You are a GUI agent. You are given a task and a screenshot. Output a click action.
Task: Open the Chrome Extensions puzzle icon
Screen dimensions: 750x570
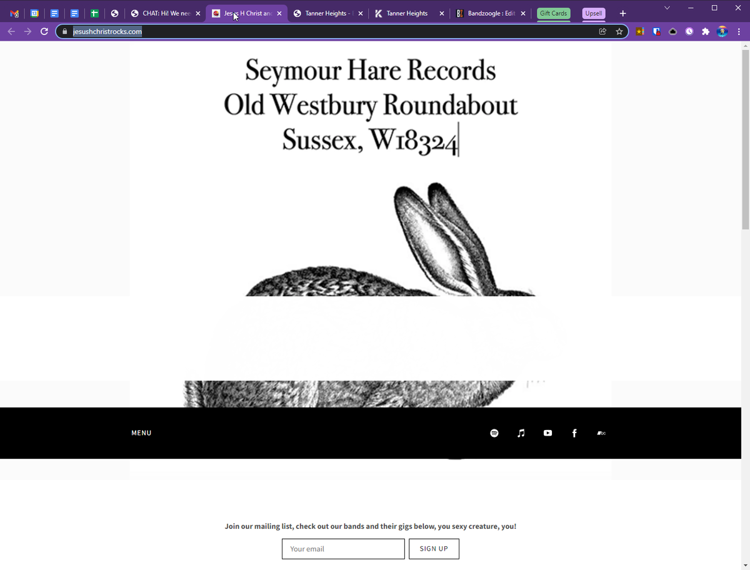(706, 31)
